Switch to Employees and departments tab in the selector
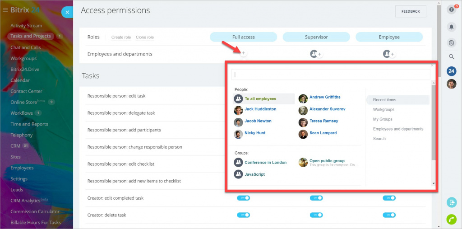462x229 pixels. [x=398, y=129]
